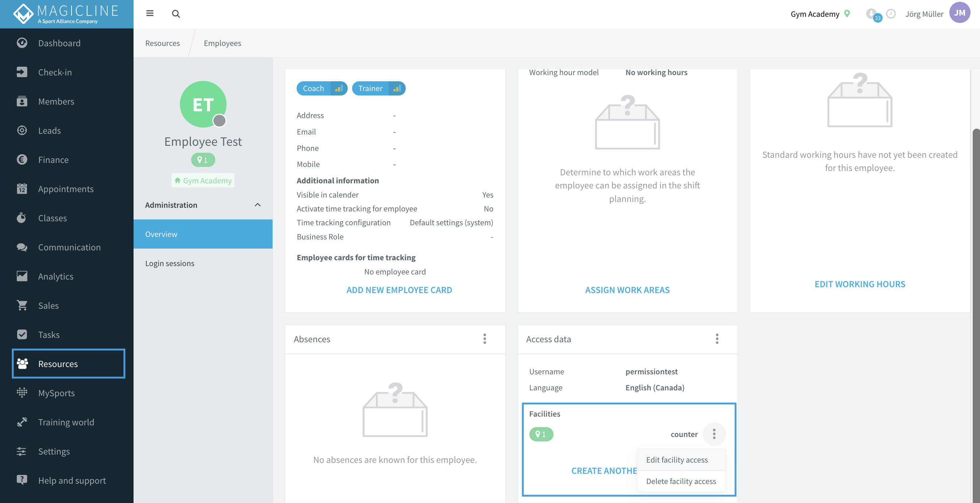
Task: Click EDIT WORKING HOURS
Action: pos(860,284)
